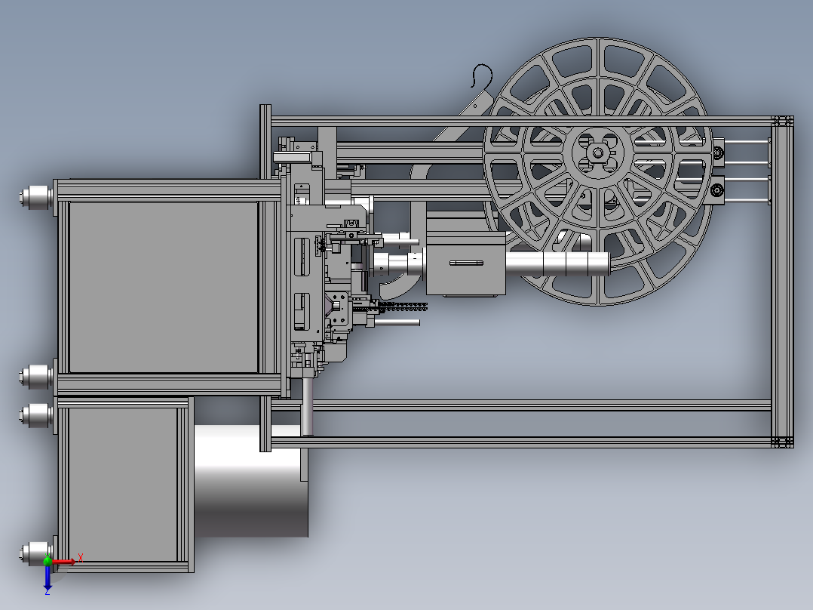The height and width of the screenshot is (610, 813).
Task: Select the center hub of the spoked reel
Action: [598, 152]
